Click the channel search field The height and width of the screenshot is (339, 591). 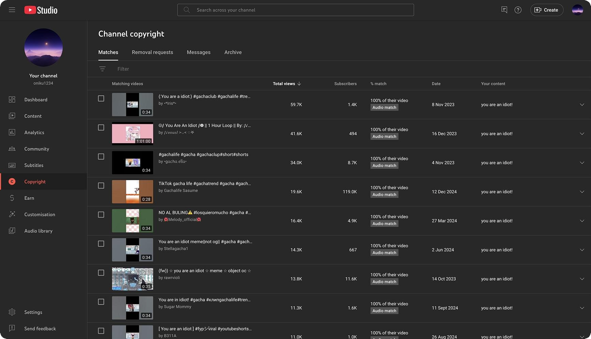click(295, 10)
